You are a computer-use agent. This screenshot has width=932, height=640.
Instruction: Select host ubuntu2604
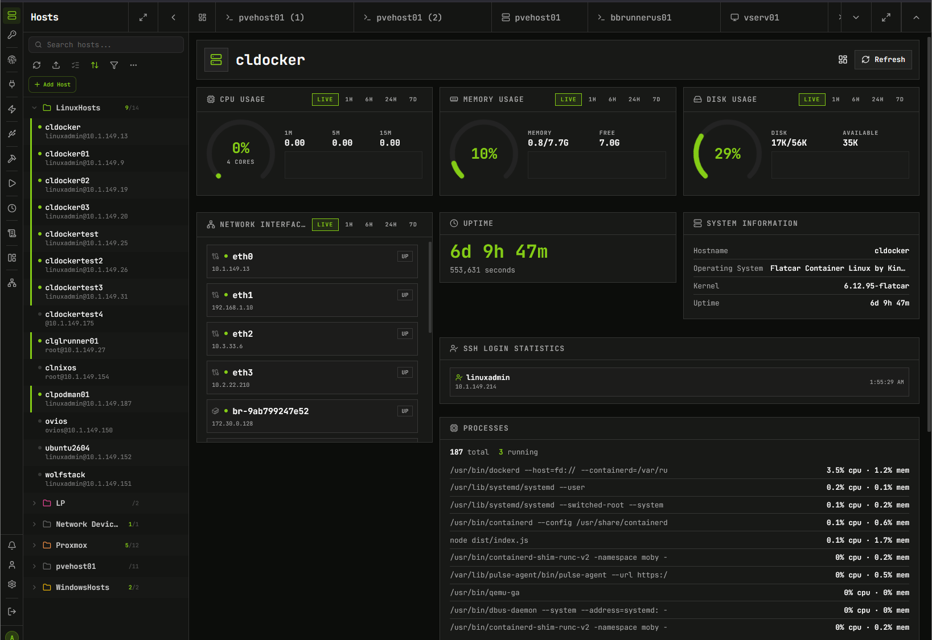[x=109, y=452]
